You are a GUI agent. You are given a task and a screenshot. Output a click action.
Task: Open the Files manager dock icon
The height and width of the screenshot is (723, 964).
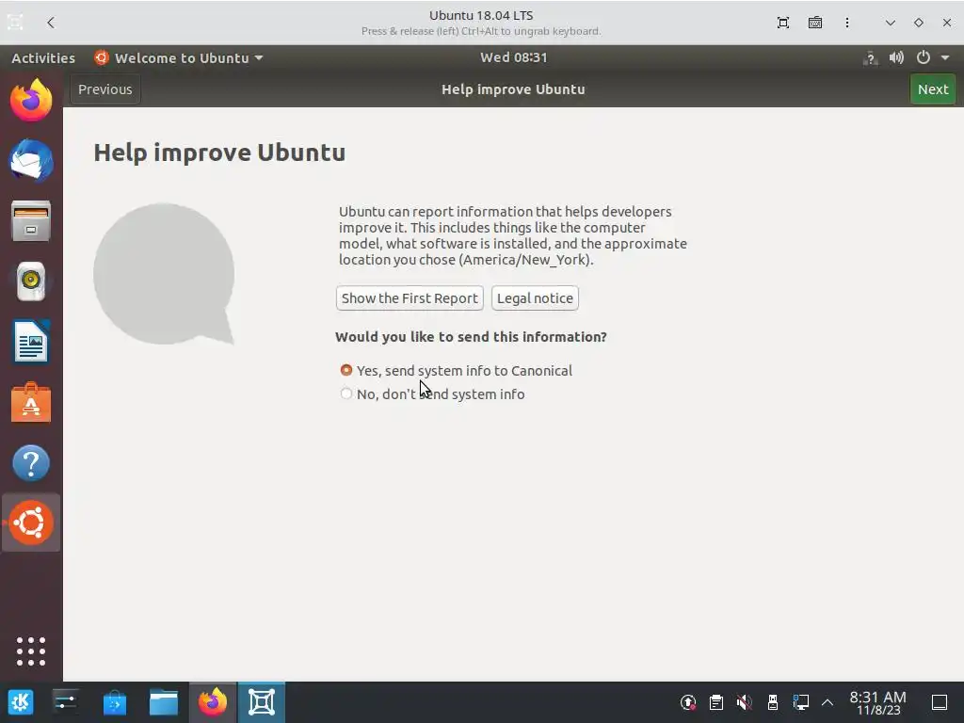tap(31, 220)
